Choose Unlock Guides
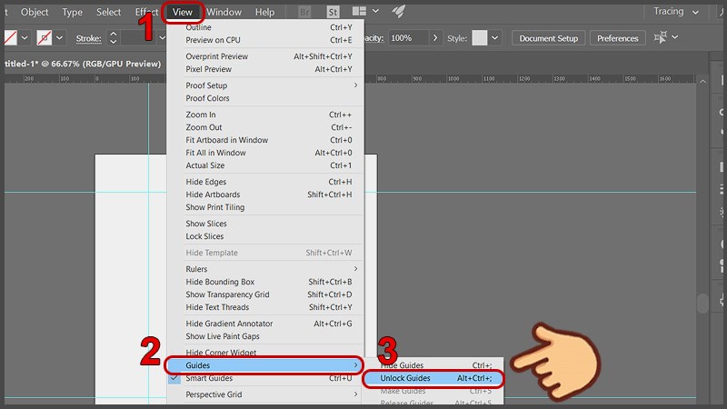 pos(433,378)
